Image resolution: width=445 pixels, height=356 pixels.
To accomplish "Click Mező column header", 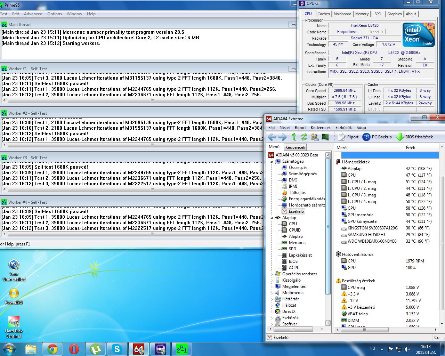I will [x=369, y=148].
